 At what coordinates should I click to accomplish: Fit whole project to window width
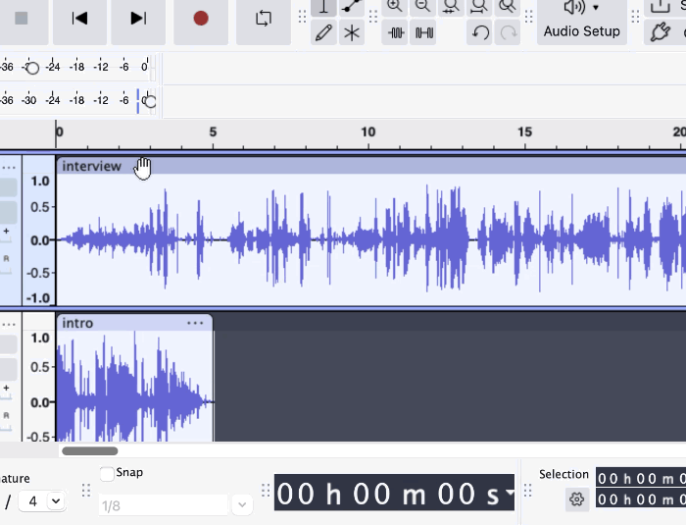click(479, 7)
